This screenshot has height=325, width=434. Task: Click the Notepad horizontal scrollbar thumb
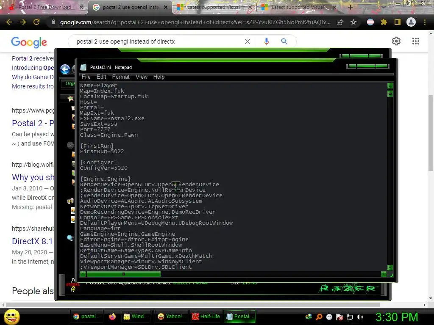pyautogui.click(x=123, y=274)
